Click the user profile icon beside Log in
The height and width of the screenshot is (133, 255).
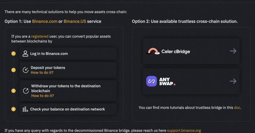(x=25, y=54)
